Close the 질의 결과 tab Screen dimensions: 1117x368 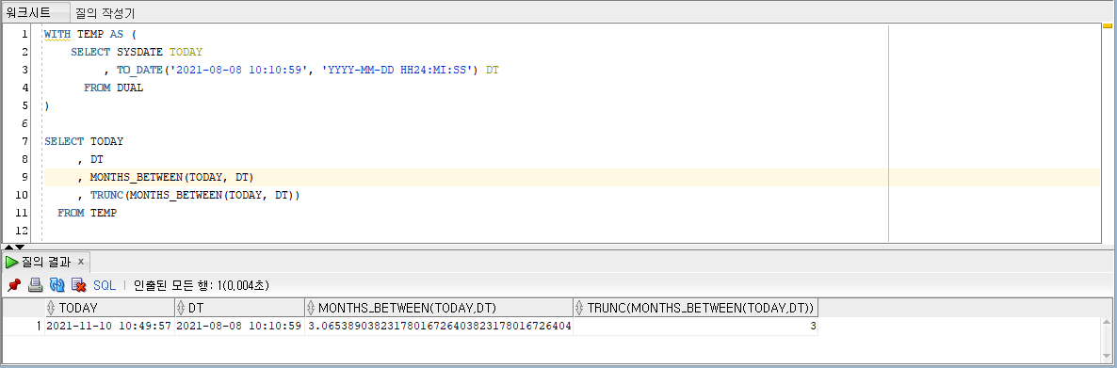(x=80, y=262)
